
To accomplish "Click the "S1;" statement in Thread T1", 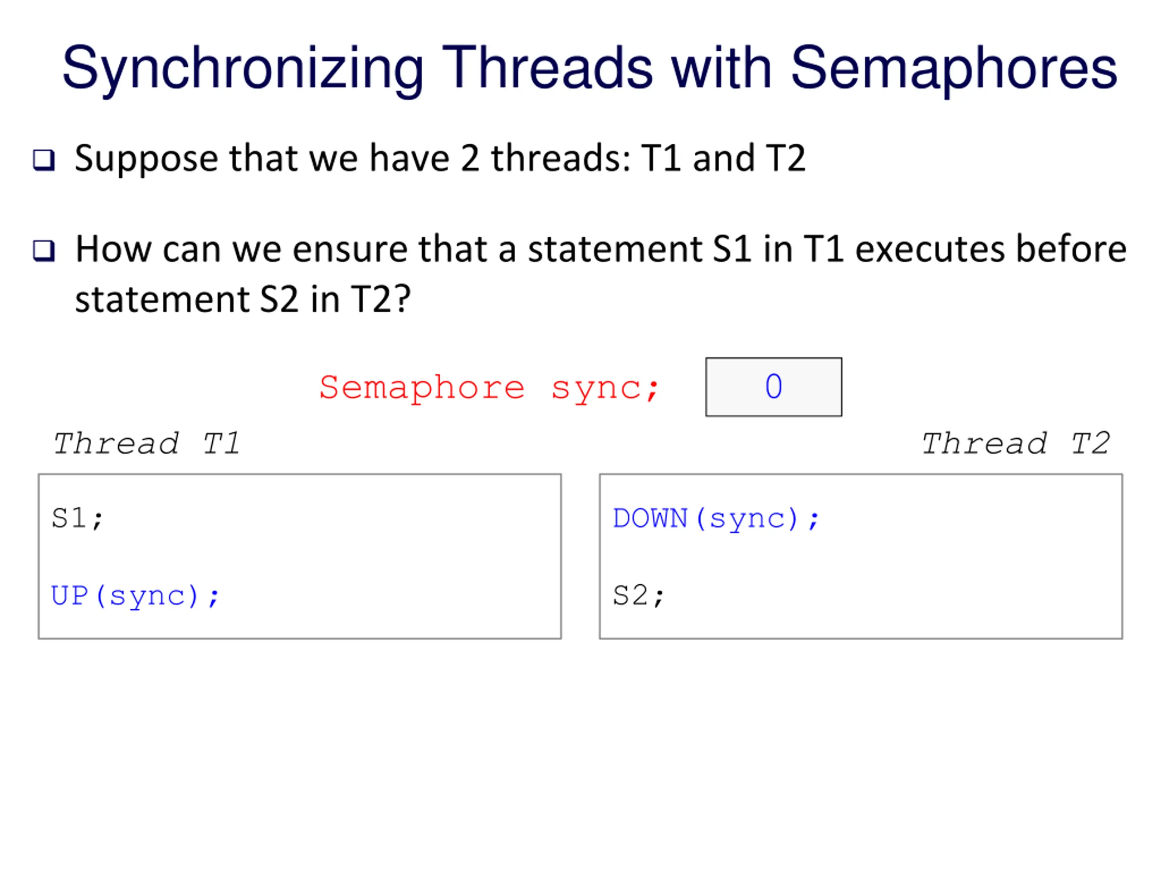I will point(77,518).
